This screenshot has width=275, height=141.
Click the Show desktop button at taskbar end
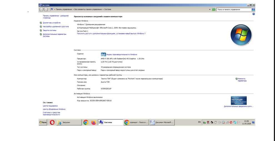[x=253, y=122]
